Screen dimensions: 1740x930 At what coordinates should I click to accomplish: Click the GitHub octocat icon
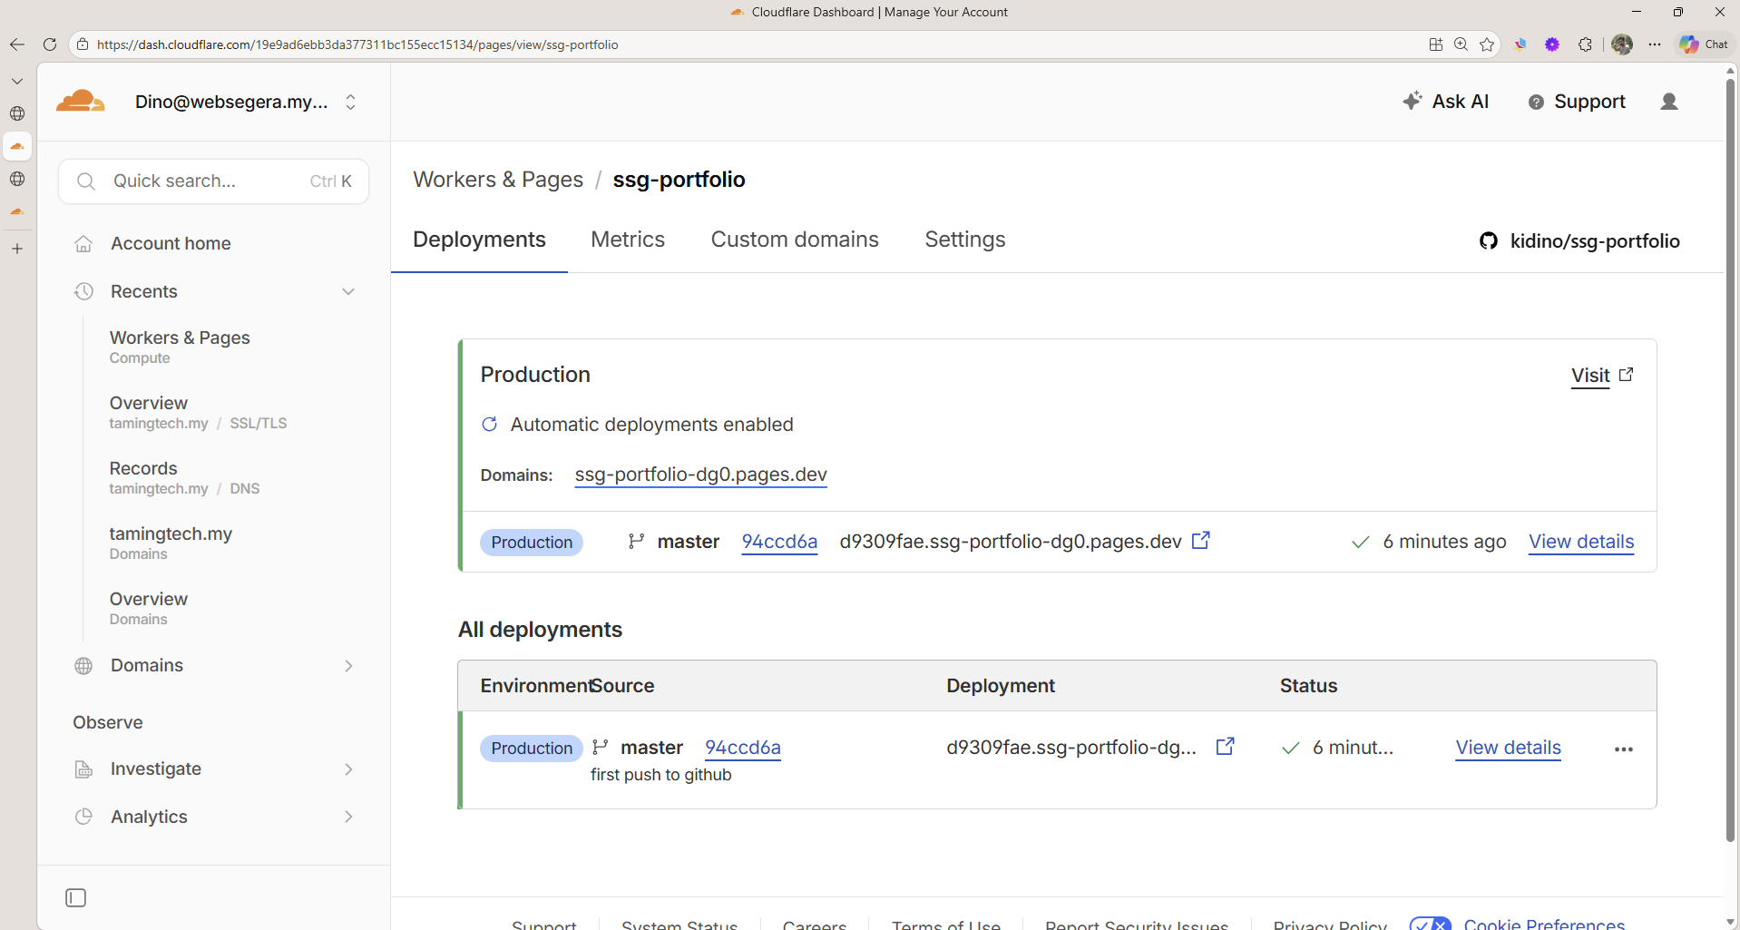point(1489,241)
